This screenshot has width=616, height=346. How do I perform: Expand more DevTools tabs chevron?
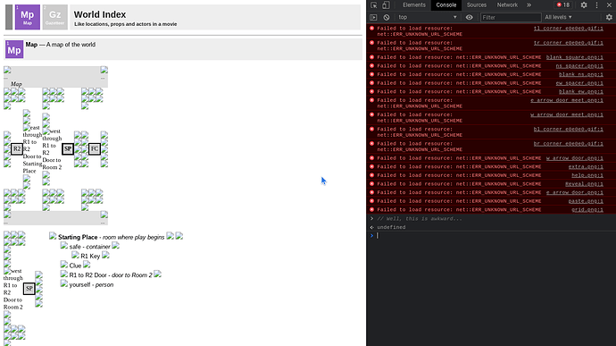tap(529, 5)
